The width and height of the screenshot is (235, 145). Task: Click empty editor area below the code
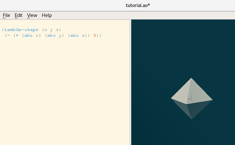pos(64,96)
